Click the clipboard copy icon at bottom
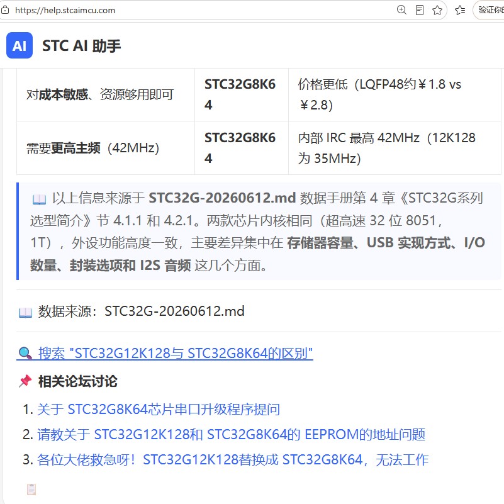This screenshot has width=504, height=504. pos(31,490)
